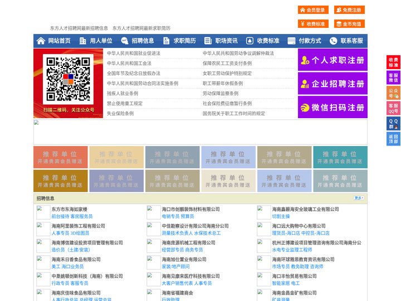
Task: Click the chart icon beside 招聘信息
Action: [125, 41]
